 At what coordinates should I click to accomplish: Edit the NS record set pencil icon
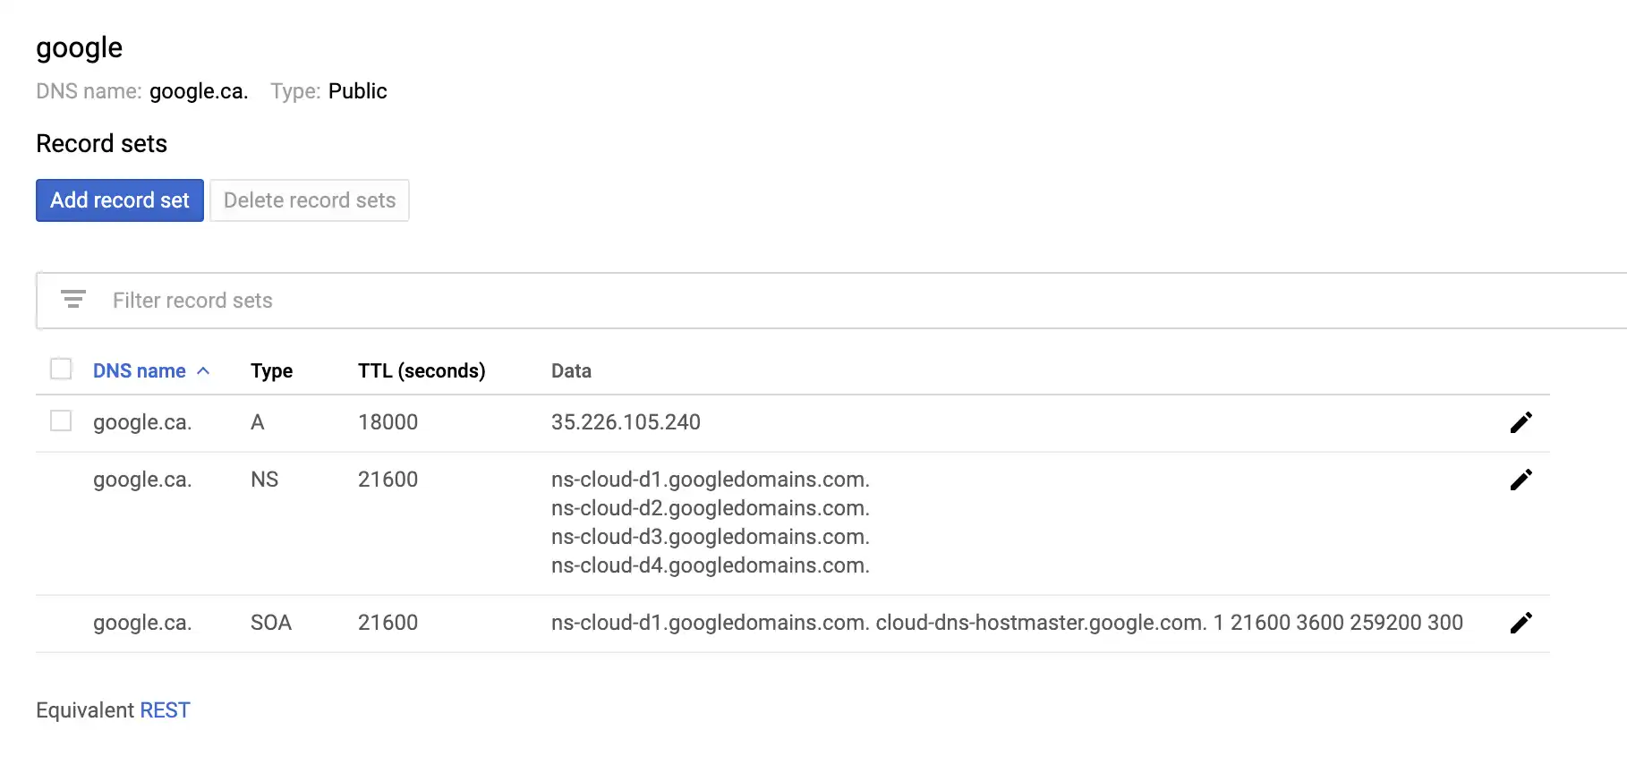tap(1521, 480)
